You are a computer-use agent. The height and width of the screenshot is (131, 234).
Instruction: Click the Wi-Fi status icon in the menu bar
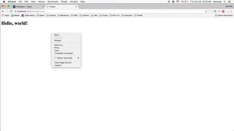tap(177, 1)
